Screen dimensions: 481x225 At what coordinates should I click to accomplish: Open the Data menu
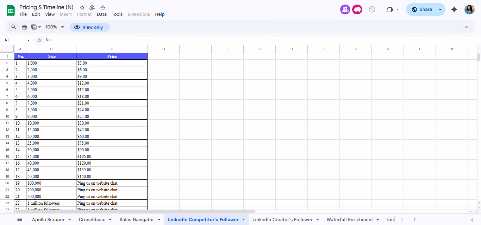coord(102,14)
